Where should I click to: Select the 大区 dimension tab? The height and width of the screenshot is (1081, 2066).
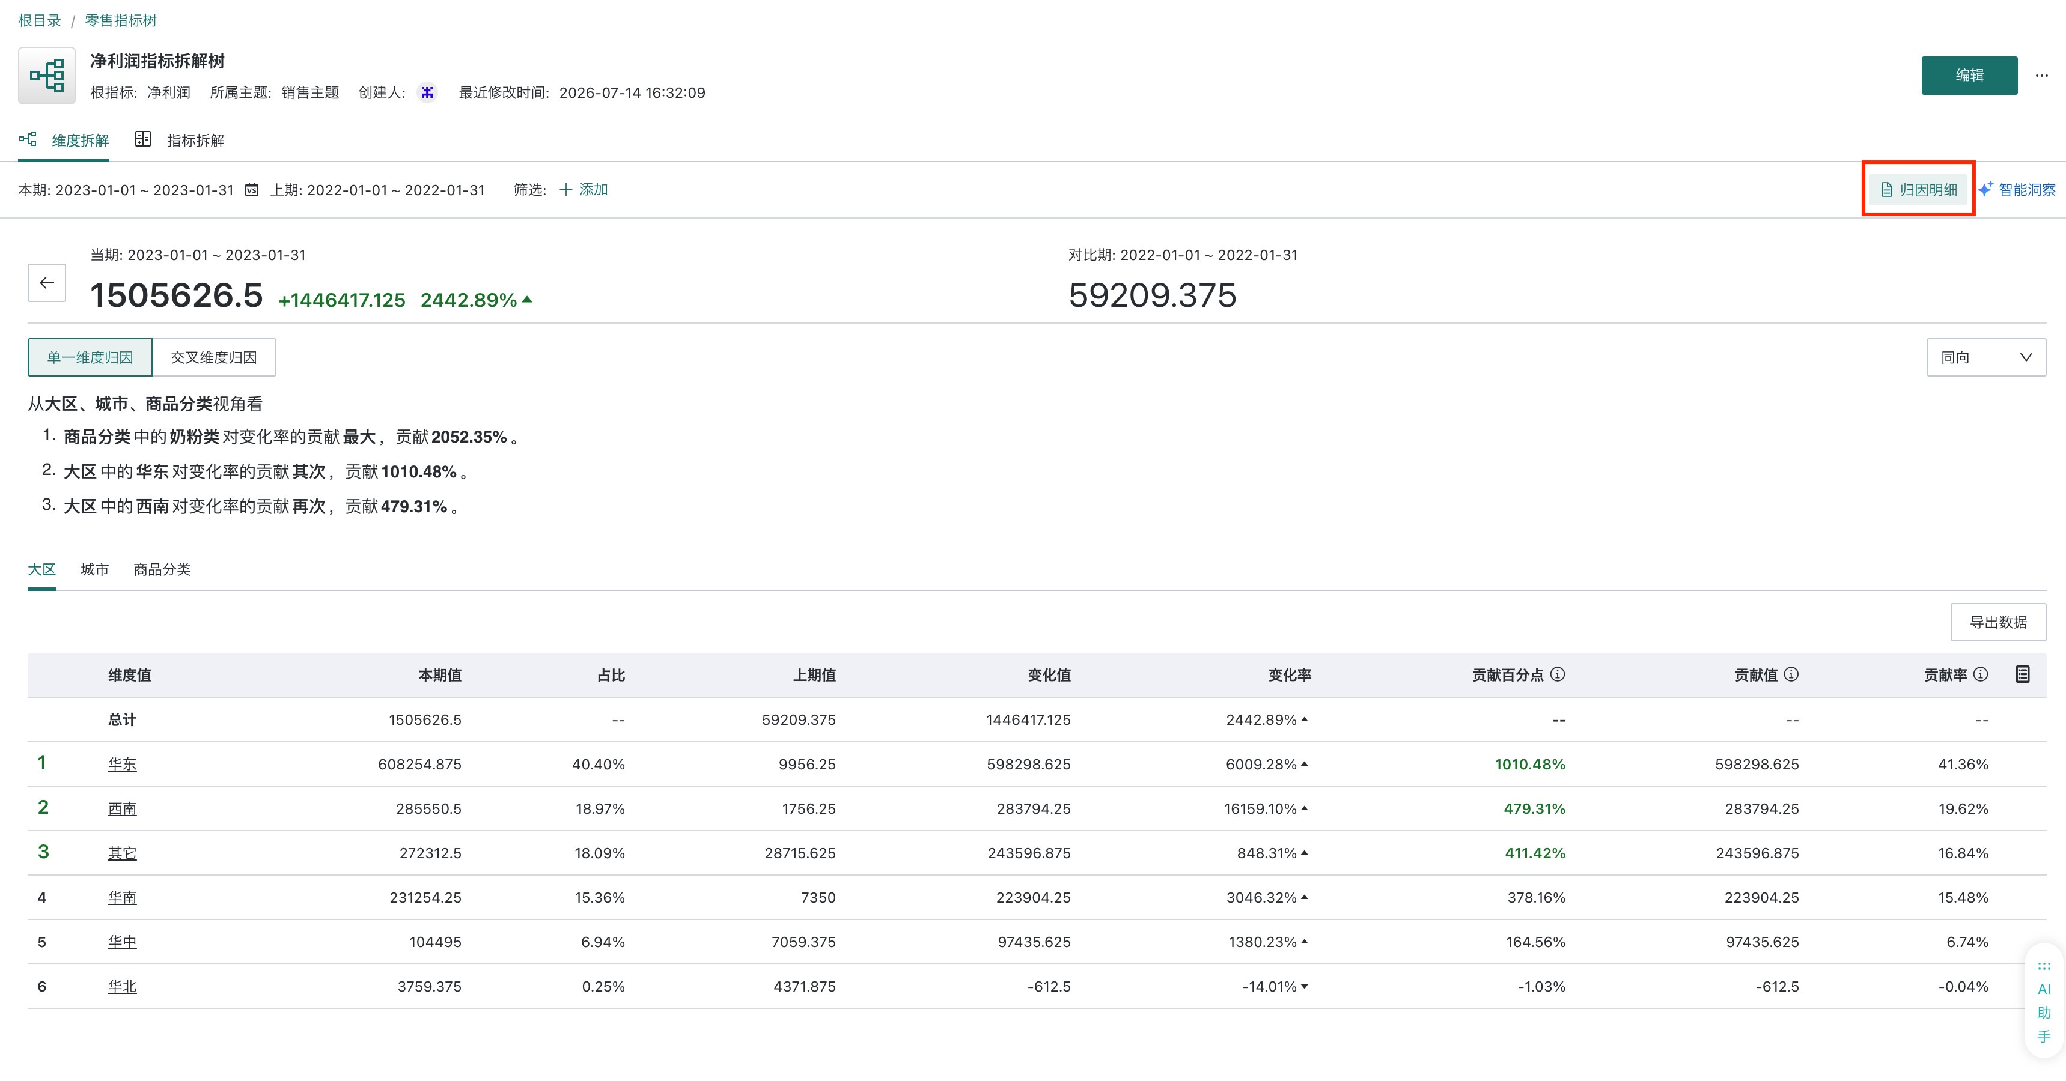(41, 570)
